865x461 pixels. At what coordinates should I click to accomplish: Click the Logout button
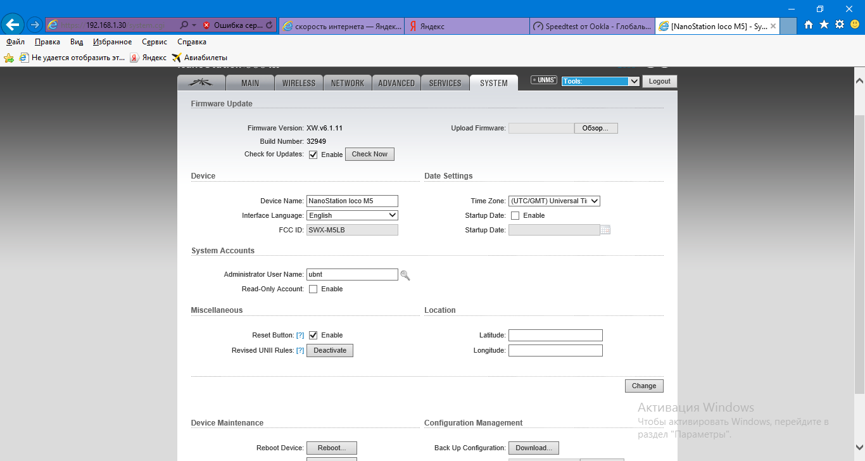click(x=659, y=82)
